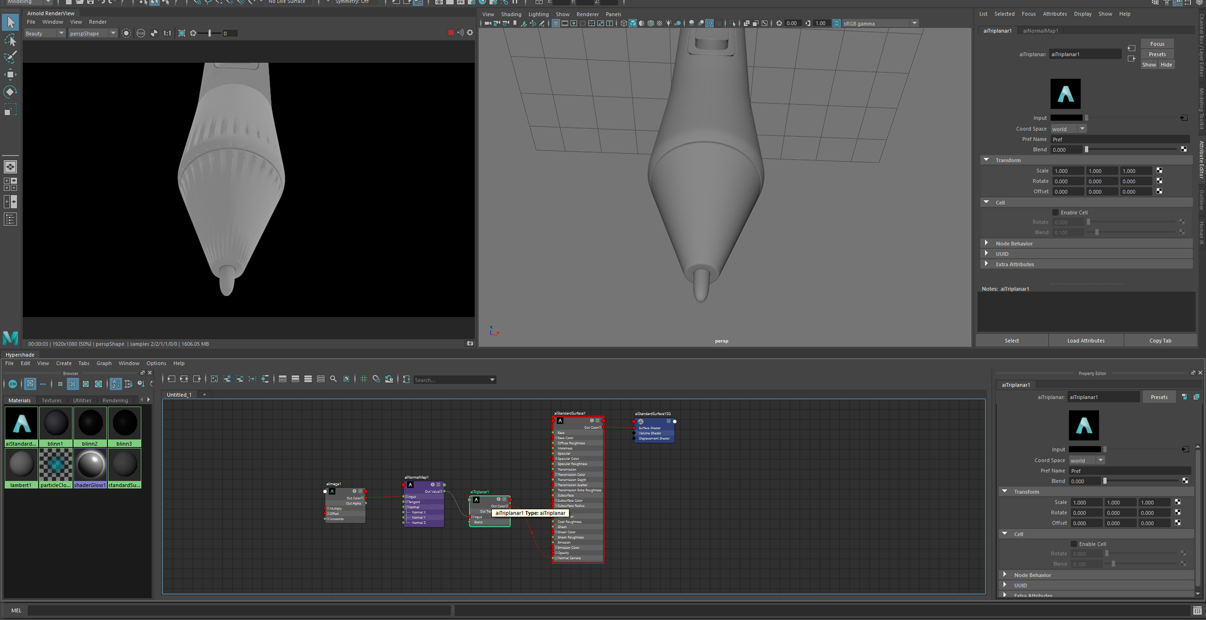Toggle viewport color management ON icon
1206x620 pixels.
[x=837, y=23]
